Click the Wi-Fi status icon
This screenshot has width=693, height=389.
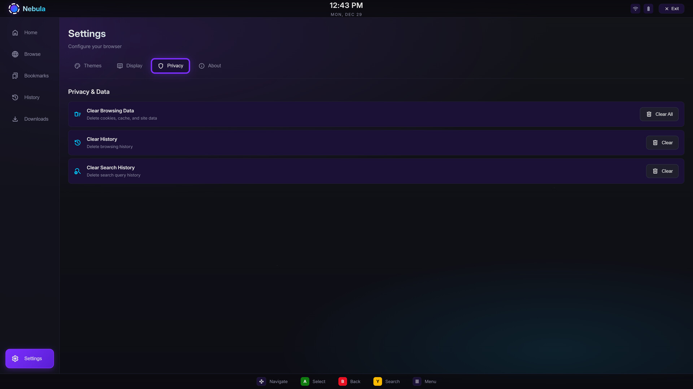pos(635,9)
